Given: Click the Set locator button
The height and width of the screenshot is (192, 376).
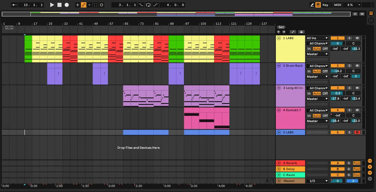Looking at the screenshot, I should click(281, 27).
